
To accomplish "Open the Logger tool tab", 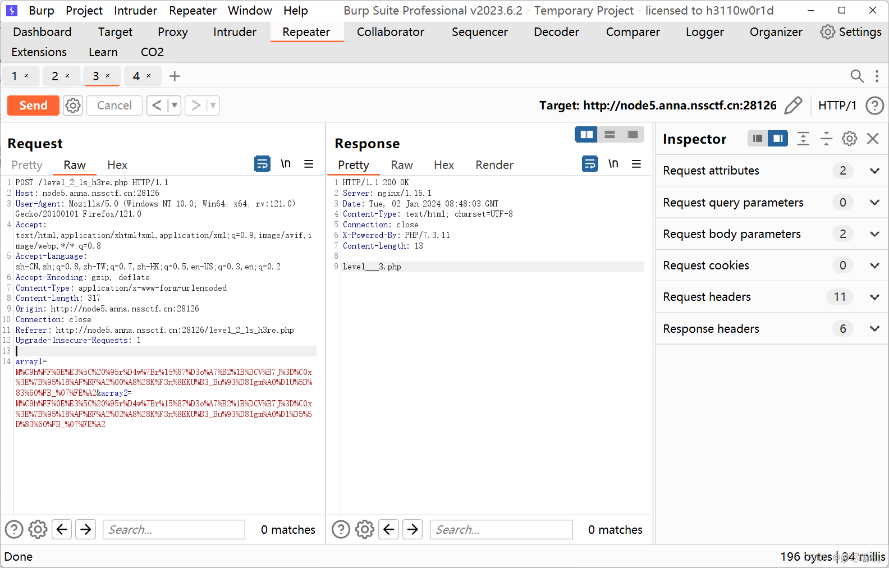I will tap(704, 32).
